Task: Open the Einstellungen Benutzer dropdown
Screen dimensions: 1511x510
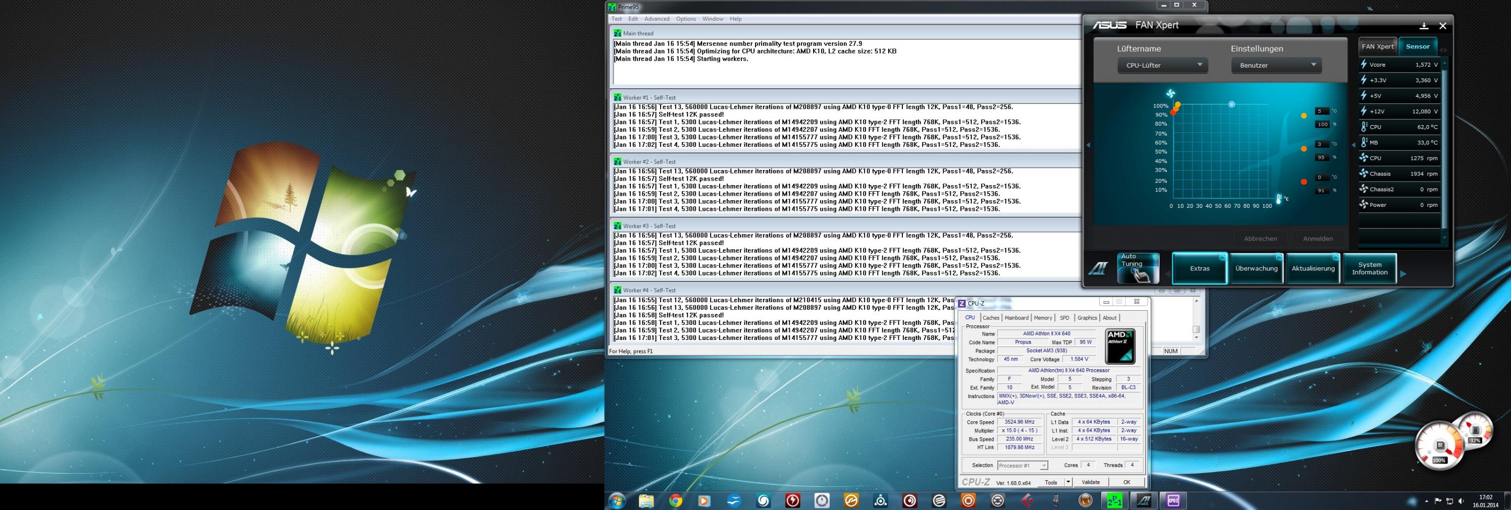Action: pyautogui.click(x=1276, y=65)
